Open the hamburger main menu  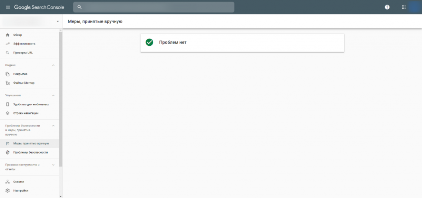pos(8,7)
